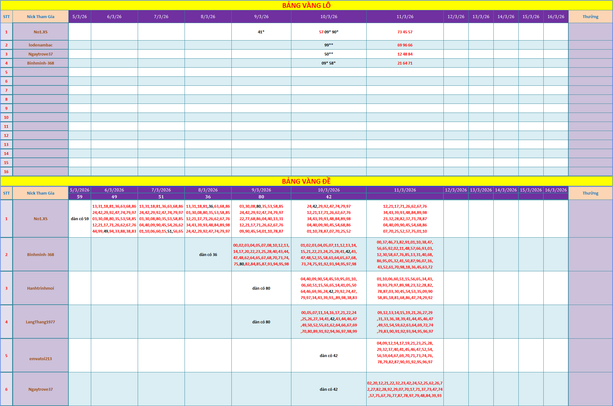Click the BẢNG VÀNG LÔ title banner
This screenshot has height=406, width=613.
(x=306, y=5)
